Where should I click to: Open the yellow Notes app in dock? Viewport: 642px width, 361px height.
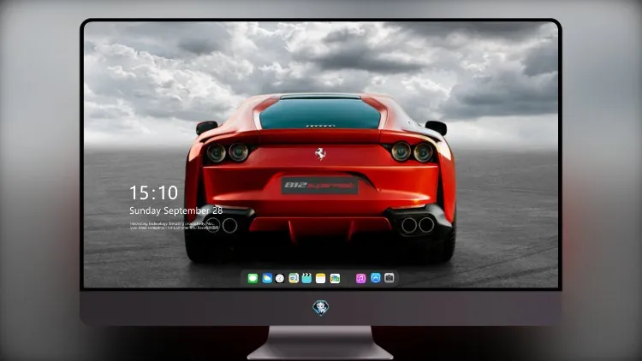321,278
